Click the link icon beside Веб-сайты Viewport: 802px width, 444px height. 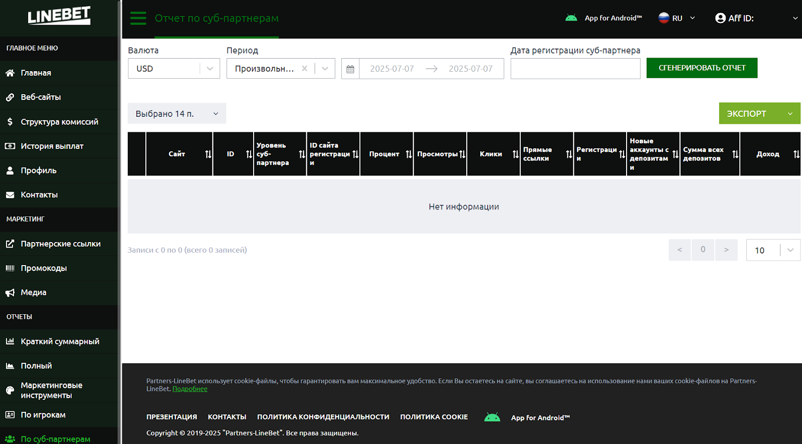pyautogui.click(x=10, y=97)
